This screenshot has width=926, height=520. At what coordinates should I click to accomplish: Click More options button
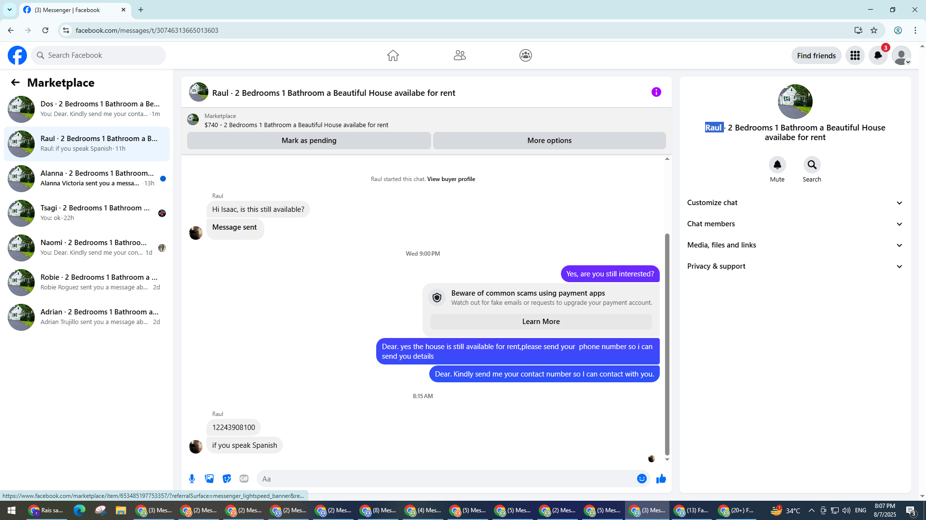point(549,141)
